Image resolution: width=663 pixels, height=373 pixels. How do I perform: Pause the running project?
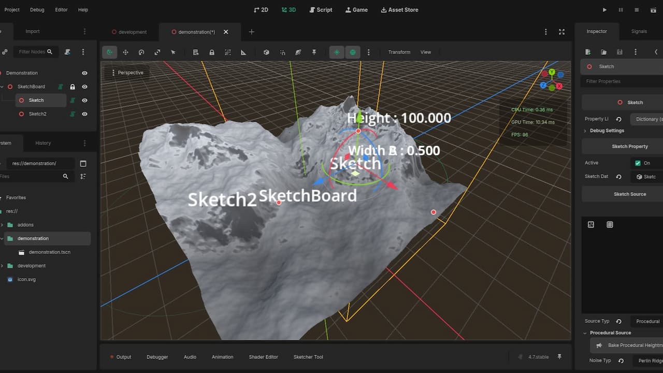(621, 10)
